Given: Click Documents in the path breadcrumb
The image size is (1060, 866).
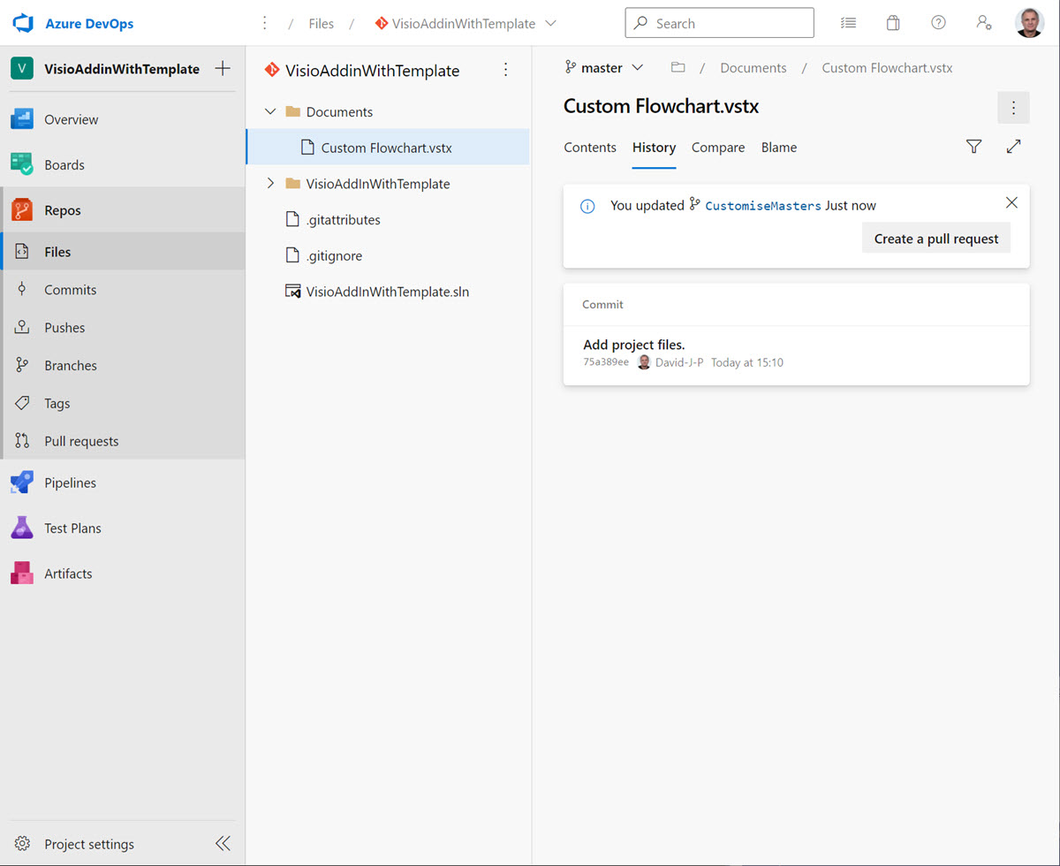Looking at the screenshot, I should pyautogui.click(x=753, y=67).
